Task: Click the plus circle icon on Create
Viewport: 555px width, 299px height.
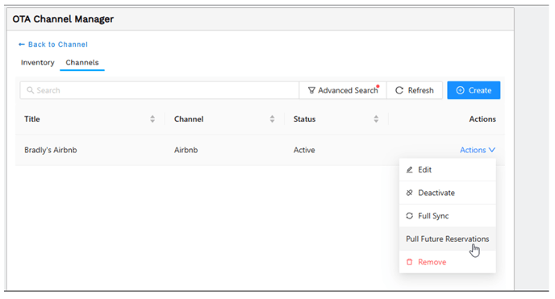Action: tap(460, 90)
